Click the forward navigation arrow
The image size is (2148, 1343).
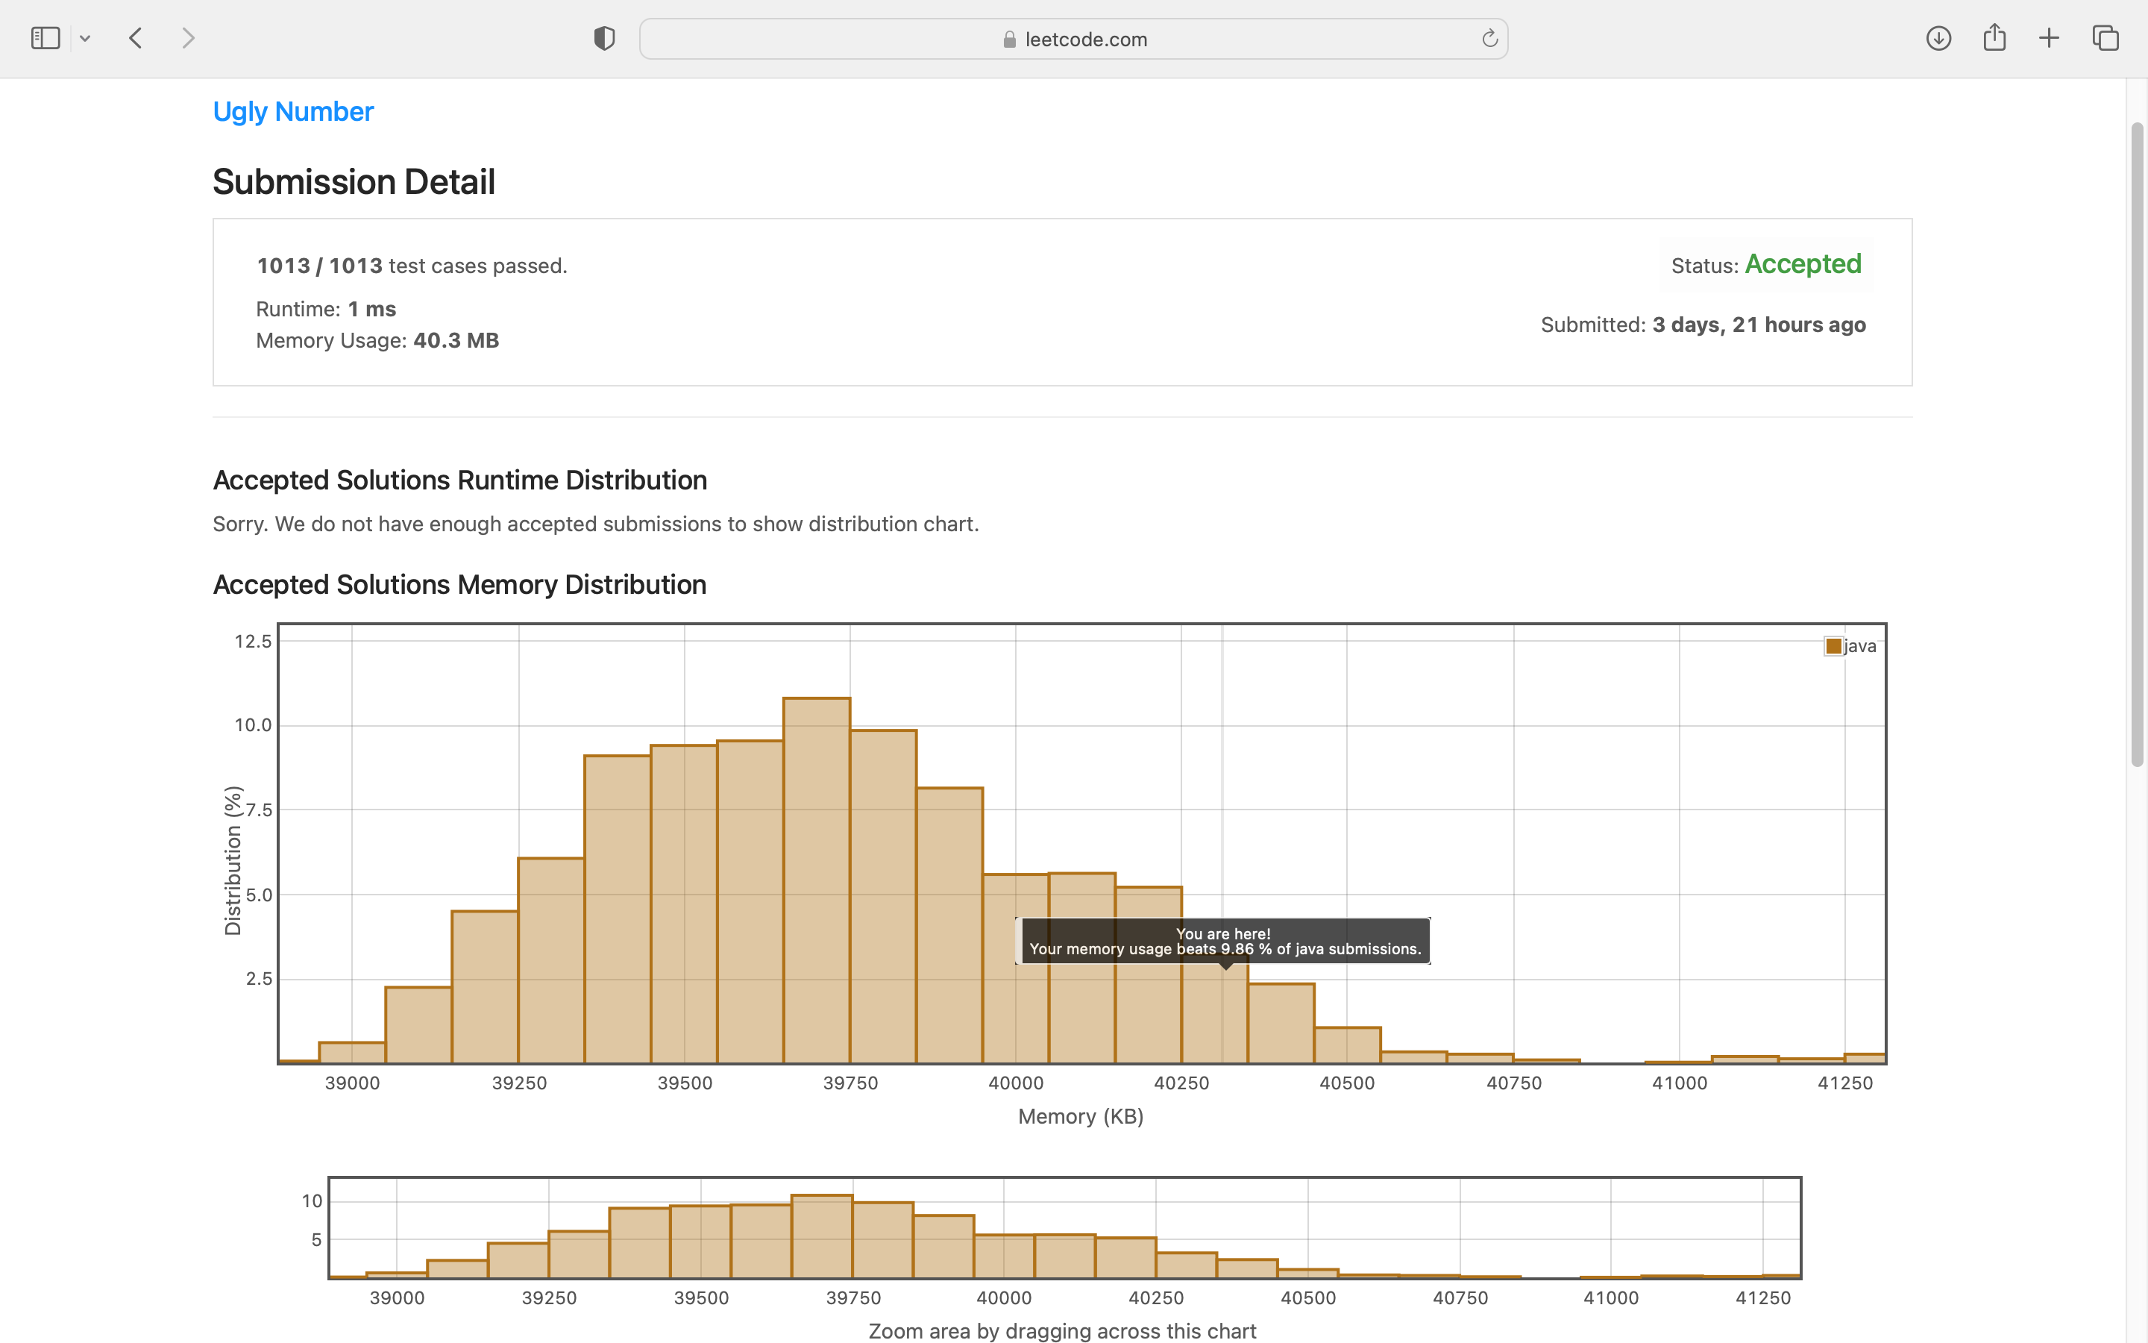click(x=187, y=38)
